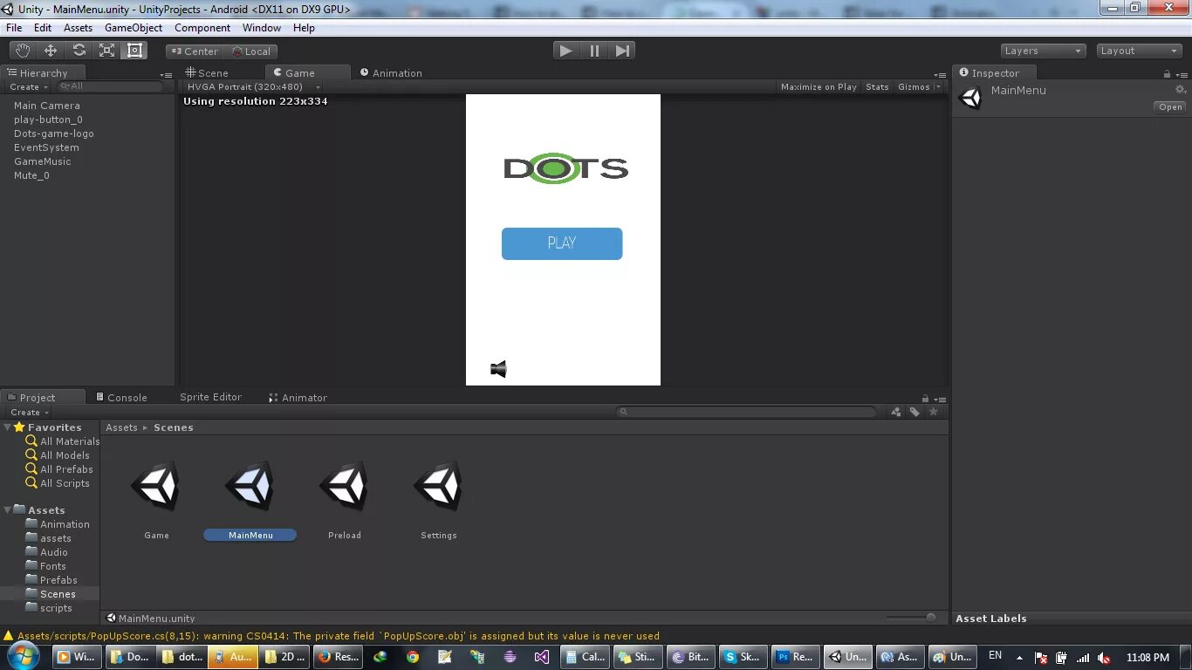Pause the editor playback
The image size is (1192, 670).
[594, 51]
